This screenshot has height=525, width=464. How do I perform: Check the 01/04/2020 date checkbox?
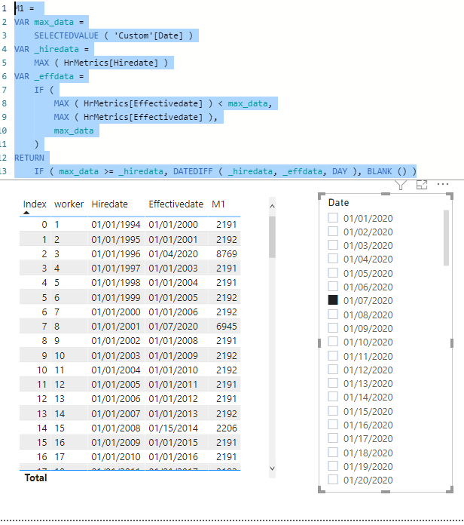pyautogui.click(x=333, y=259)
